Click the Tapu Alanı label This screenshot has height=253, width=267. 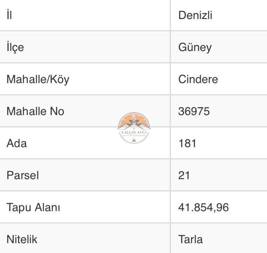(33, 208)
